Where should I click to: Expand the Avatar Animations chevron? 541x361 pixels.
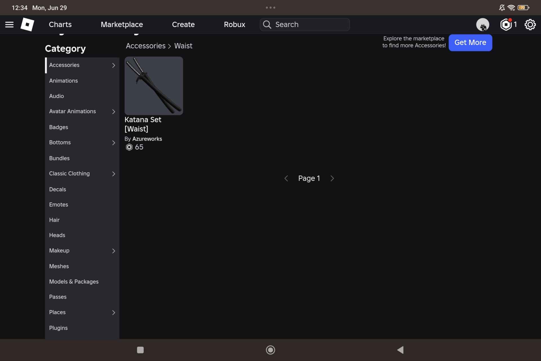[x=114, y=112]
